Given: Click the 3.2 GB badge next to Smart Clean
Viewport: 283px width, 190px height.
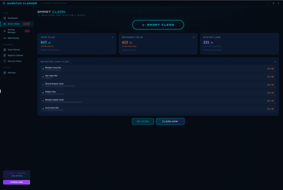Looking at the screenshot, I should tap(27, 24).
